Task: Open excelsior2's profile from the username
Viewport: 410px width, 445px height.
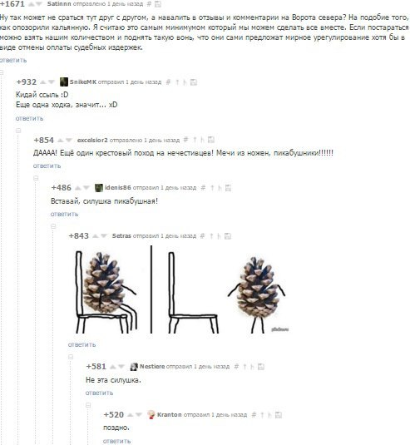Action: 92,141
